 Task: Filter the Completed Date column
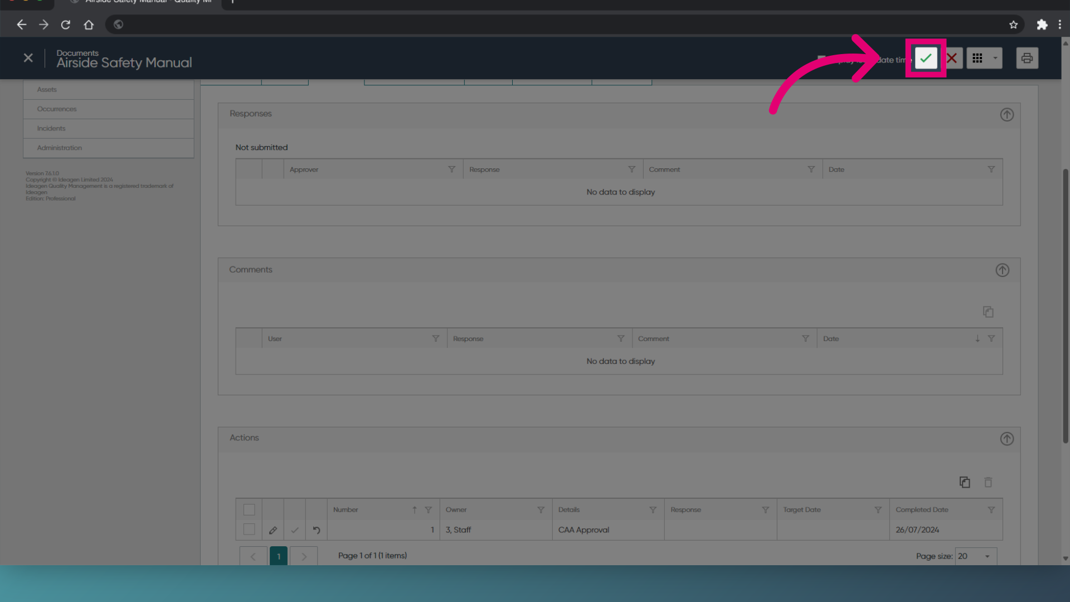point(991,510)
